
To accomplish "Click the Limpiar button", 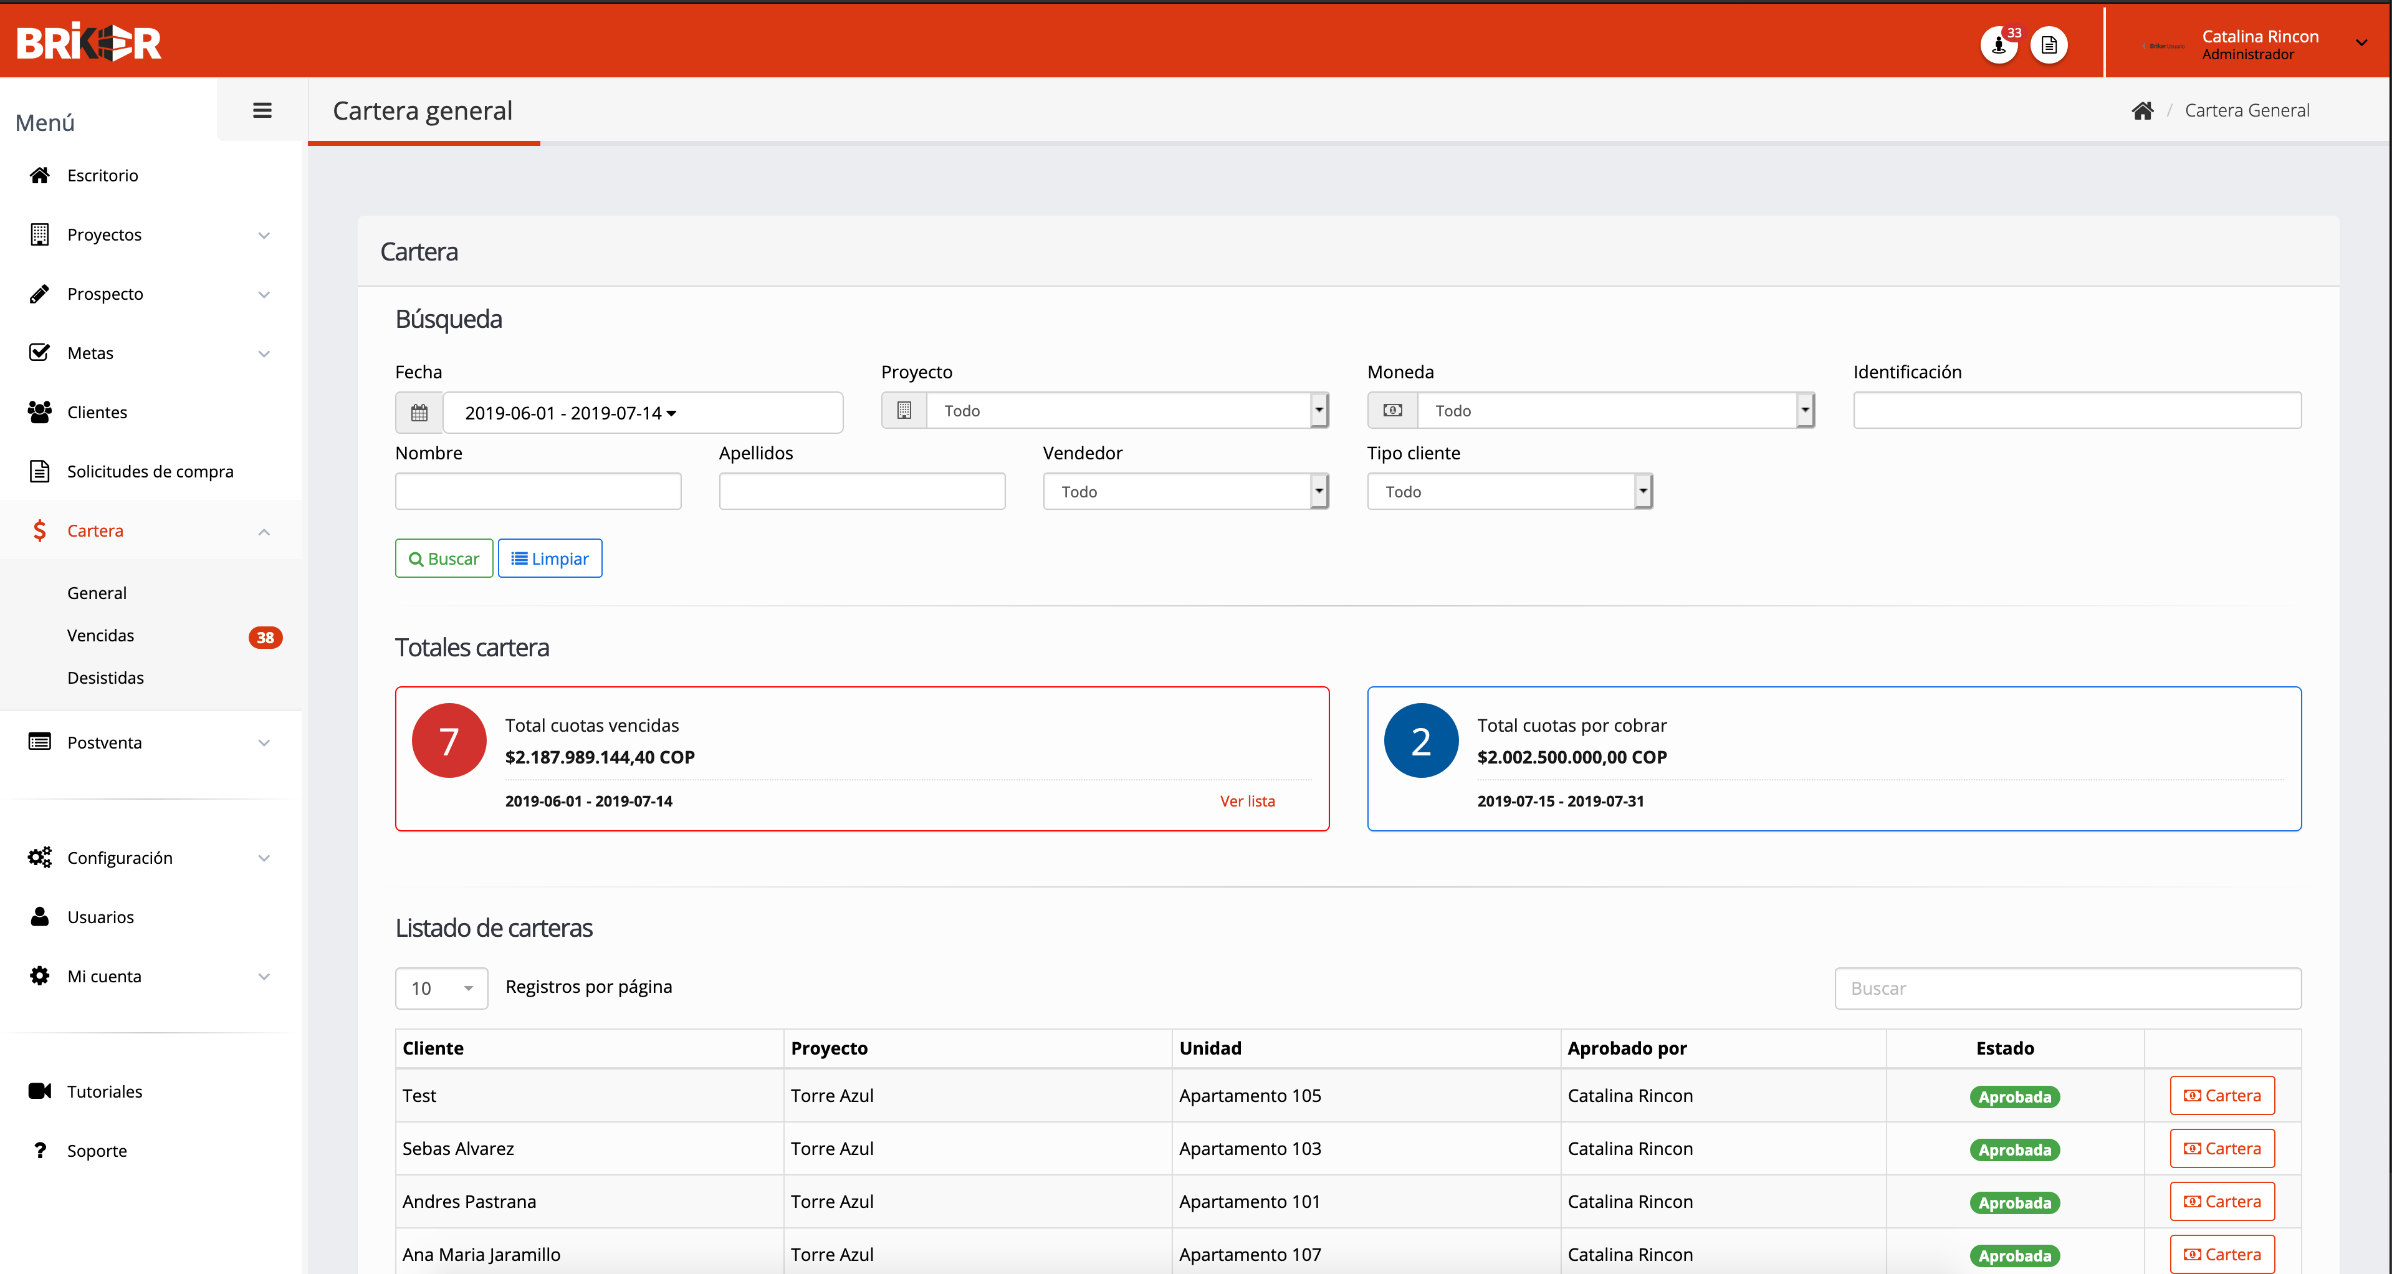I will (x=550, y=558).
